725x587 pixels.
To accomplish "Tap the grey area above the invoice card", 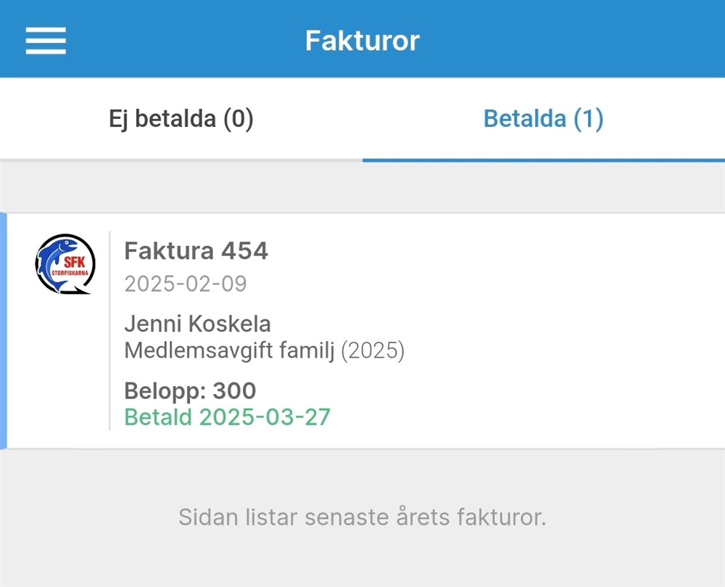I will (x=362, y=186).
